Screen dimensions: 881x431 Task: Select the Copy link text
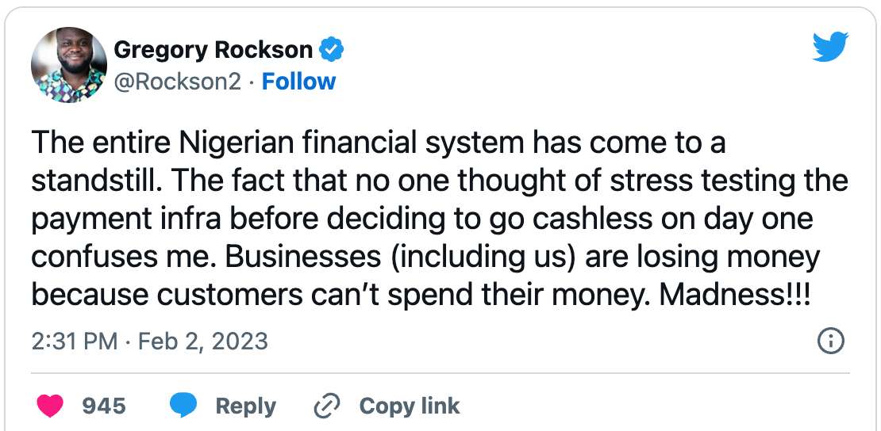coord(409,406)
